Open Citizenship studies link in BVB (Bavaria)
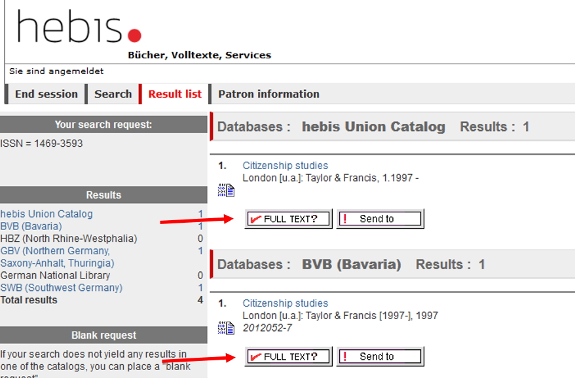Image resolution: width=575 pixels, height=380 pixels. [x=286, y=303]
